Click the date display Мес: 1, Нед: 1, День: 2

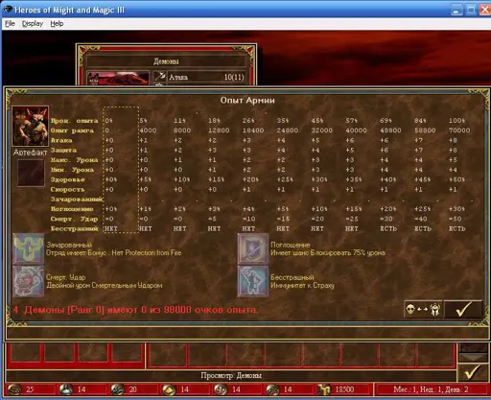point(431,389)
